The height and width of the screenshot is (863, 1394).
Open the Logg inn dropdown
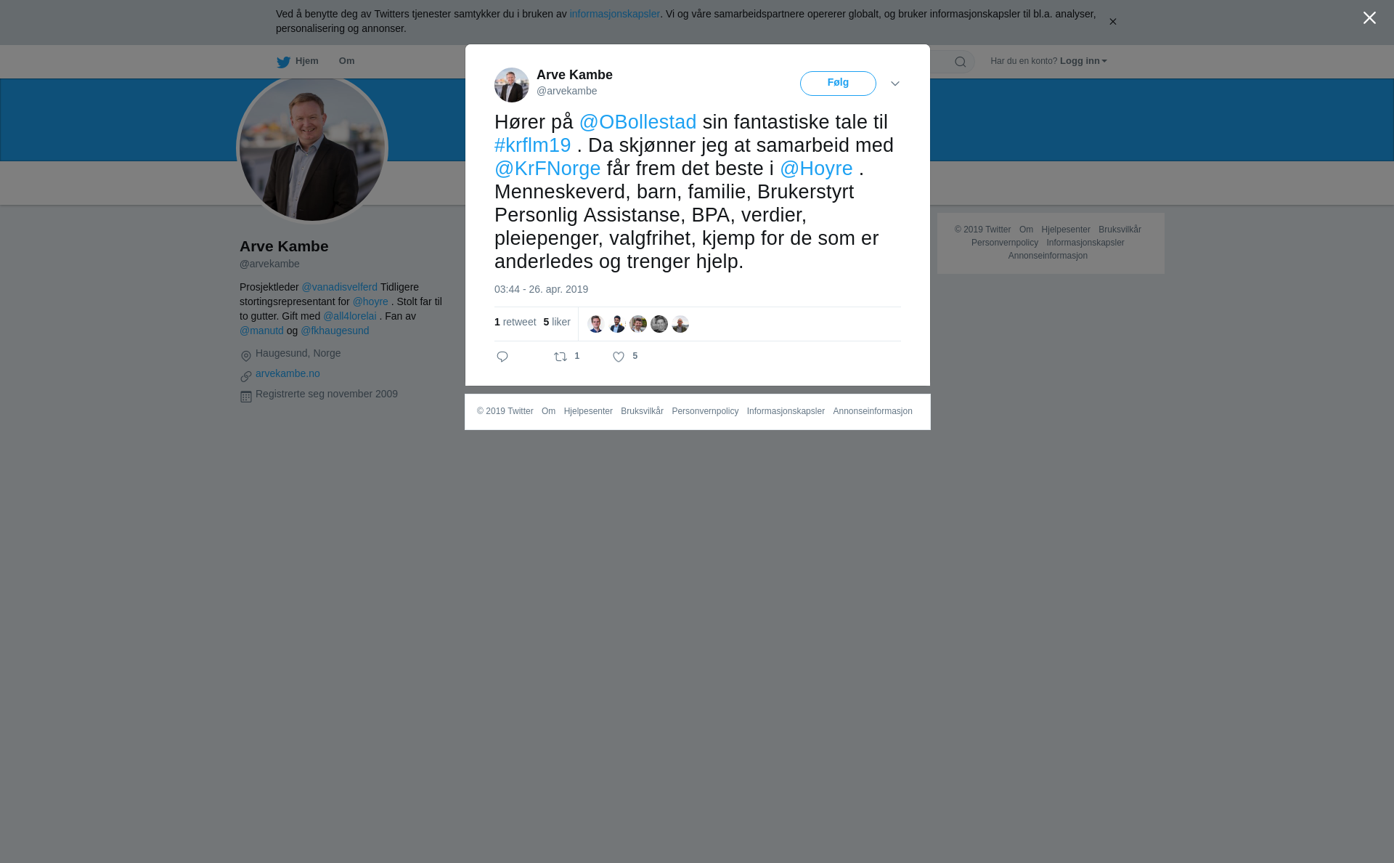coord(1083,61)
